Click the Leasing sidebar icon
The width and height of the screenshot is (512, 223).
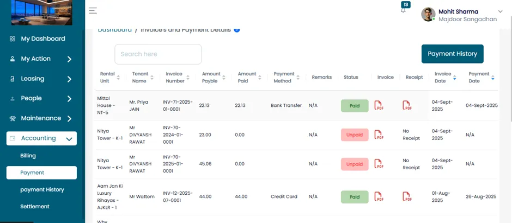tap(13, 79)
